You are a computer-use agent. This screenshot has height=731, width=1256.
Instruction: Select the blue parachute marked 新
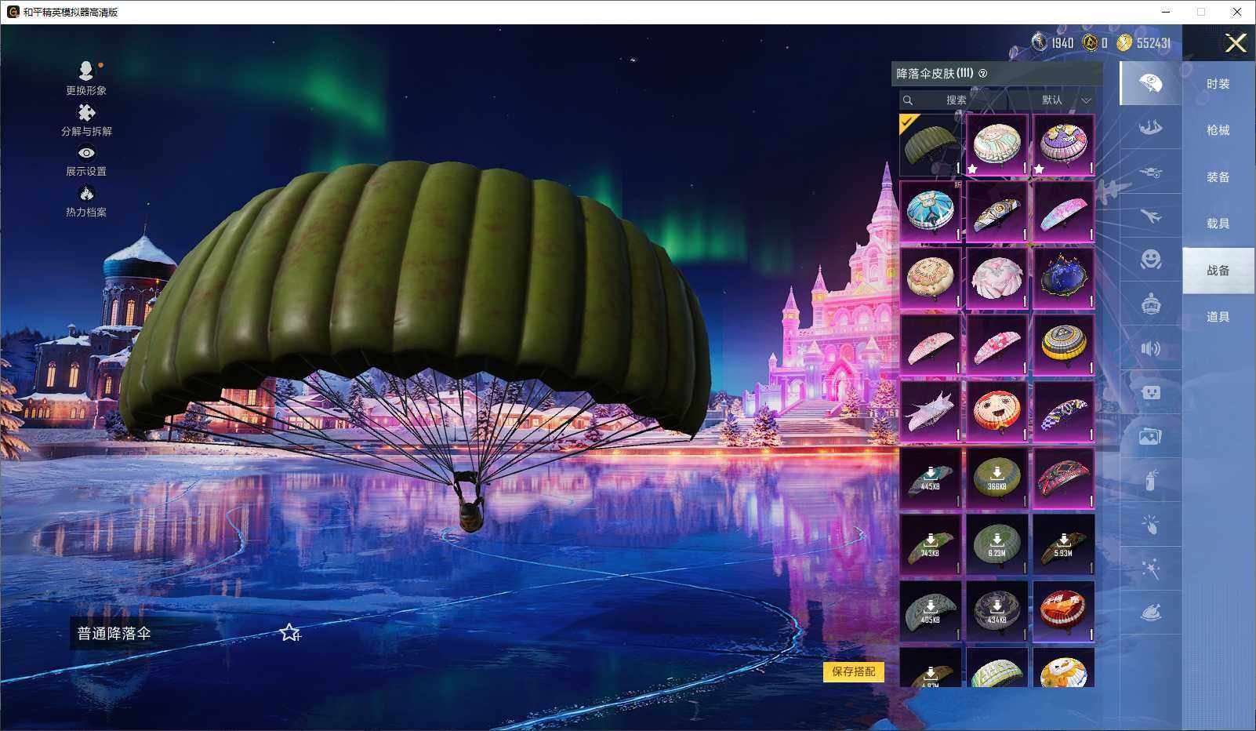click(931, 212)
